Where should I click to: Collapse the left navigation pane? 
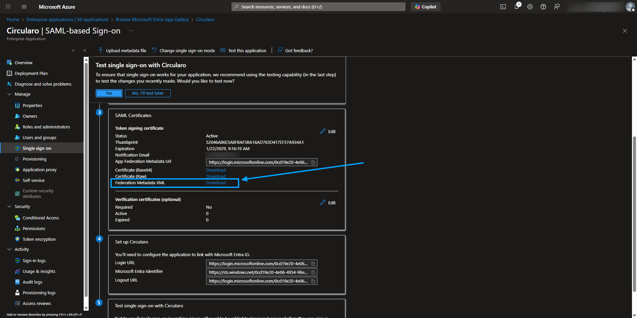(x=85, y=50)
